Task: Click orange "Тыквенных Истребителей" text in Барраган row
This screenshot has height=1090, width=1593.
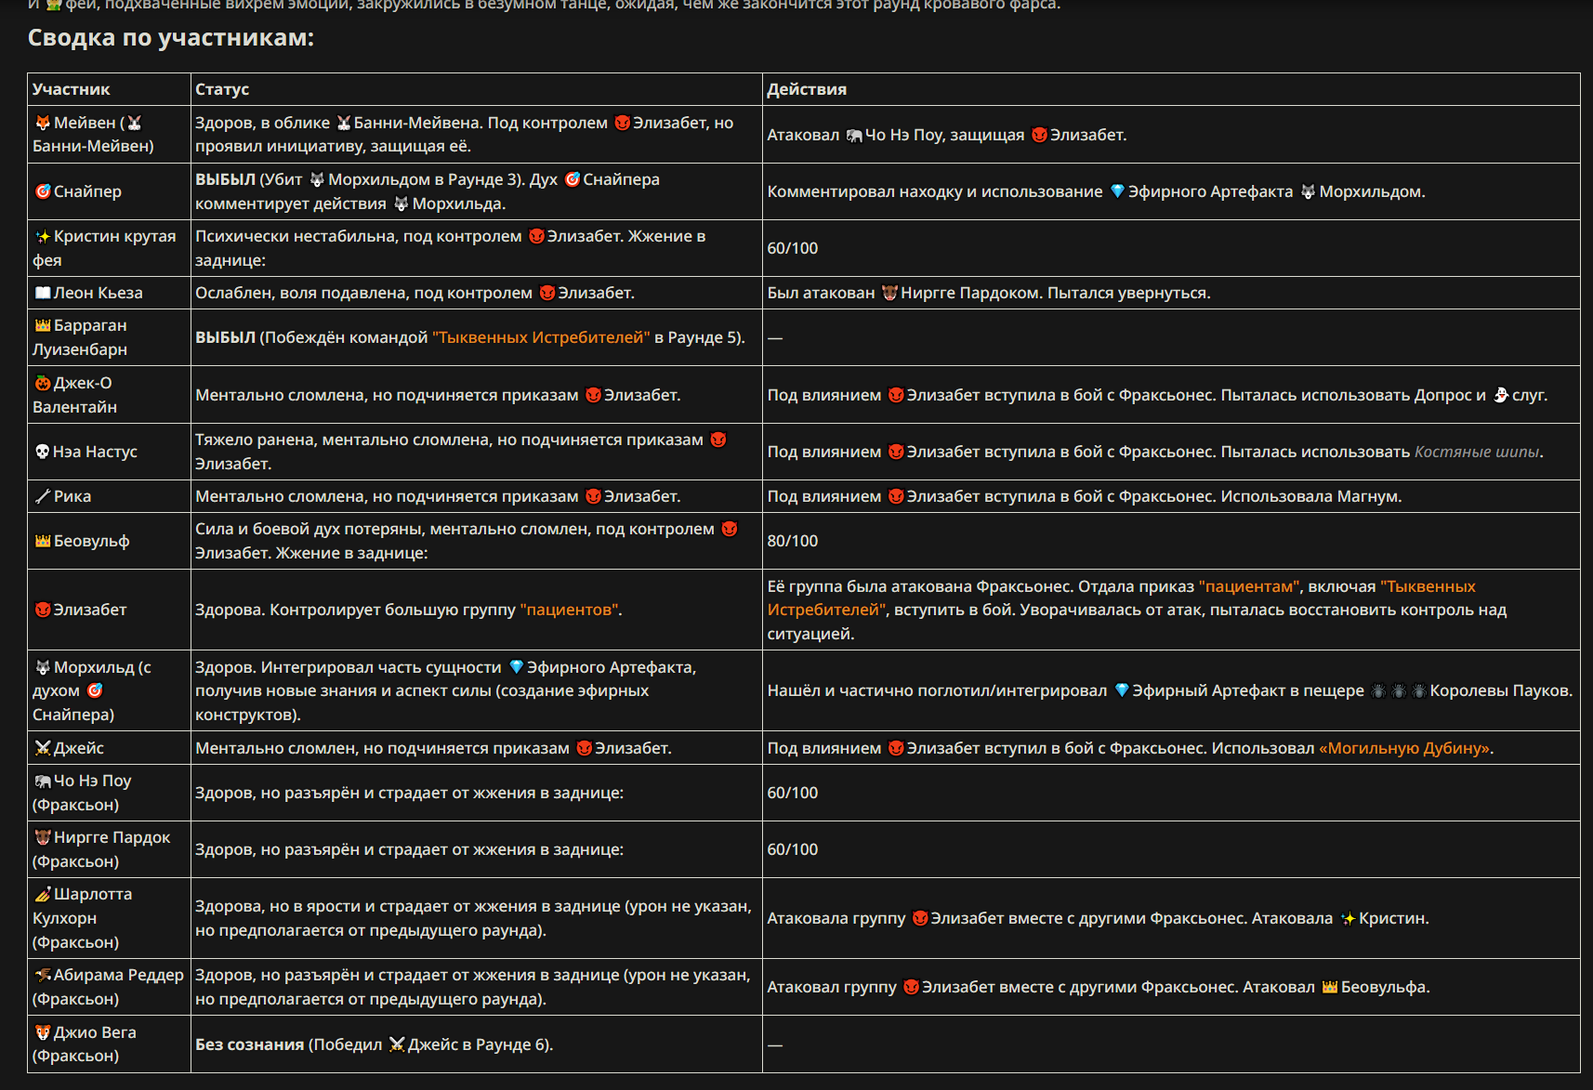Action: coord(541,337)
